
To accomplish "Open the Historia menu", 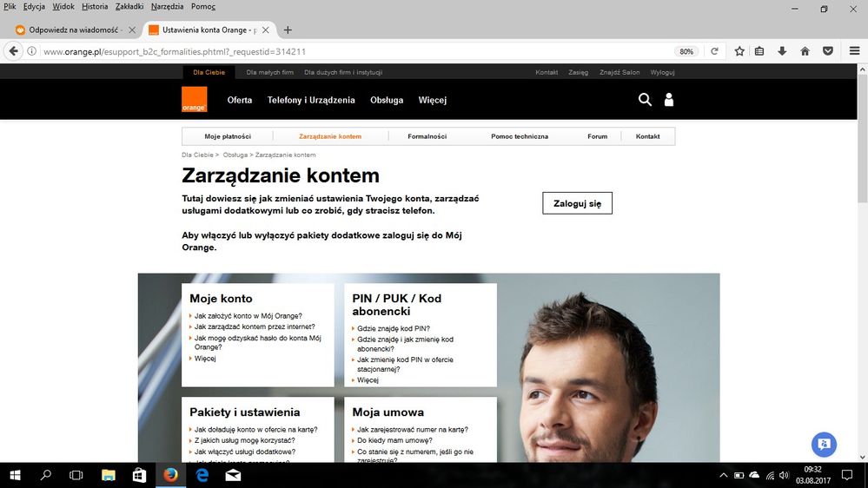I will point(95,7).
